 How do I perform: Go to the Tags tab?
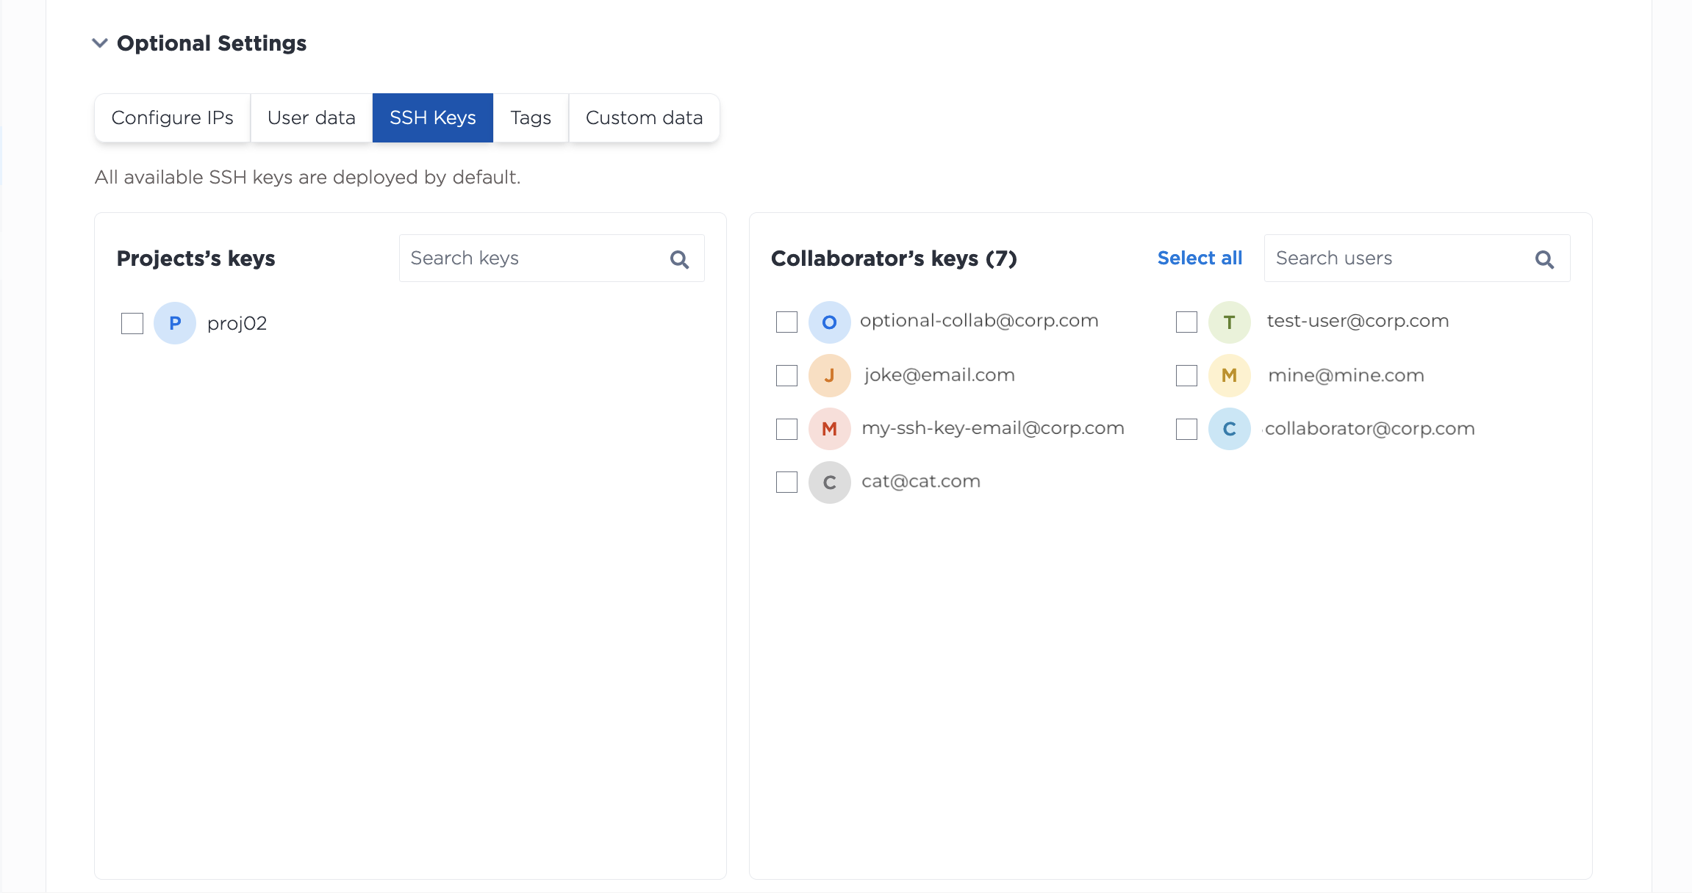tap(531, 117)
